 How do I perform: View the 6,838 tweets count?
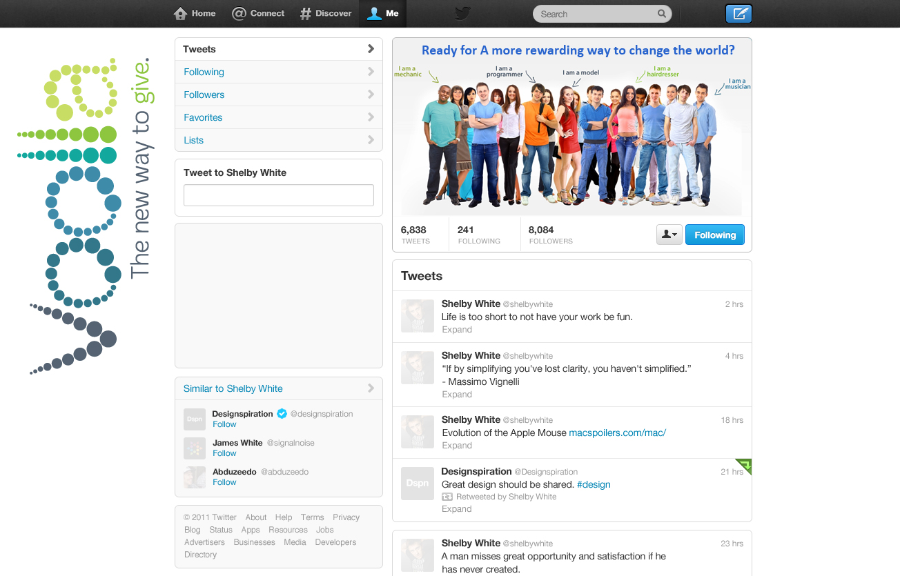[415, 235]
